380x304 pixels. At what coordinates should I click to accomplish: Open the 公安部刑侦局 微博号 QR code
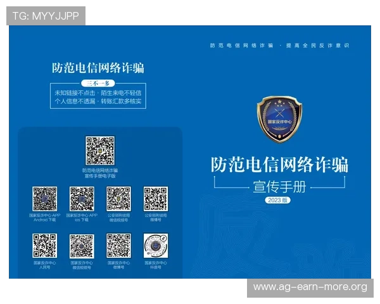pos(156,199)
